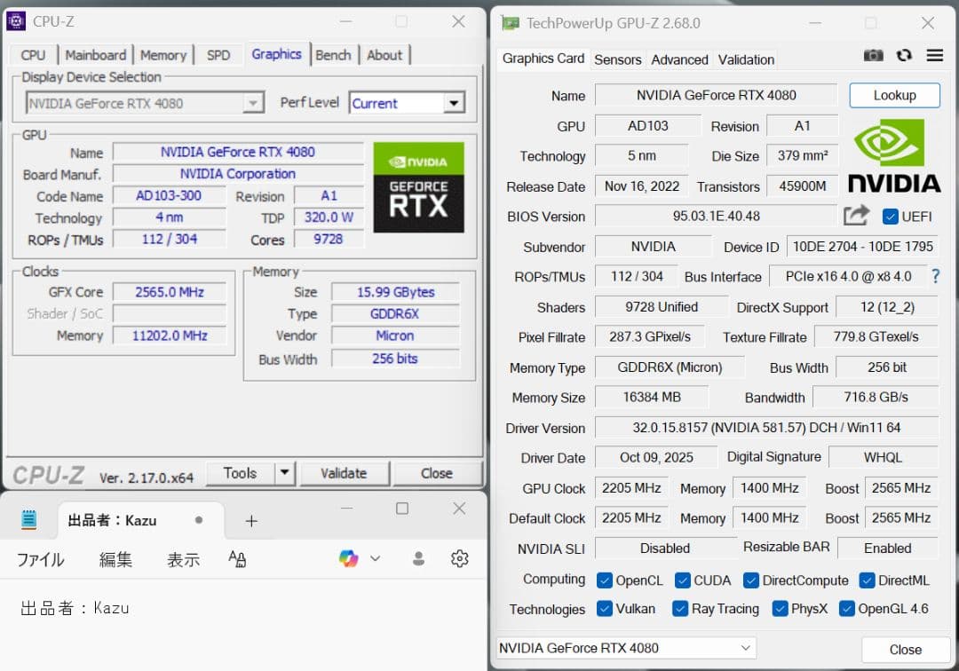
Task: Click the share icon next to BIOS Version
Action: point(856,216)
